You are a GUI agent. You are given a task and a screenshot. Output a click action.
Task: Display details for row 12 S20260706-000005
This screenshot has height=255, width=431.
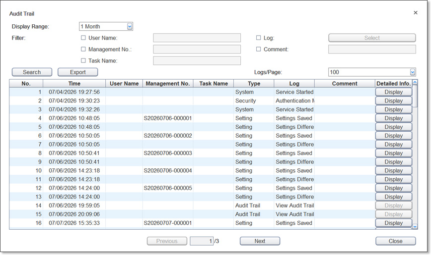(394, 188)
